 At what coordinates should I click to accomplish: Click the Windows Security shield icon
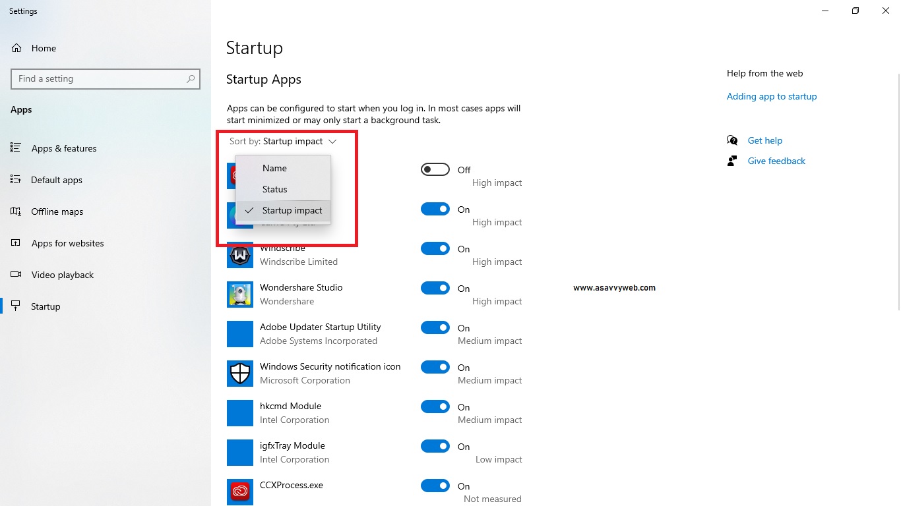pos(240,374)
